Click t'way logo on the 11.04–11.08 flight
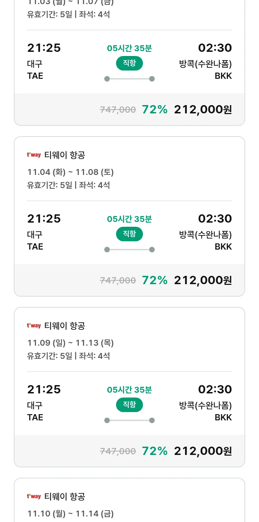The image size is (259, 522). [34, 155]
